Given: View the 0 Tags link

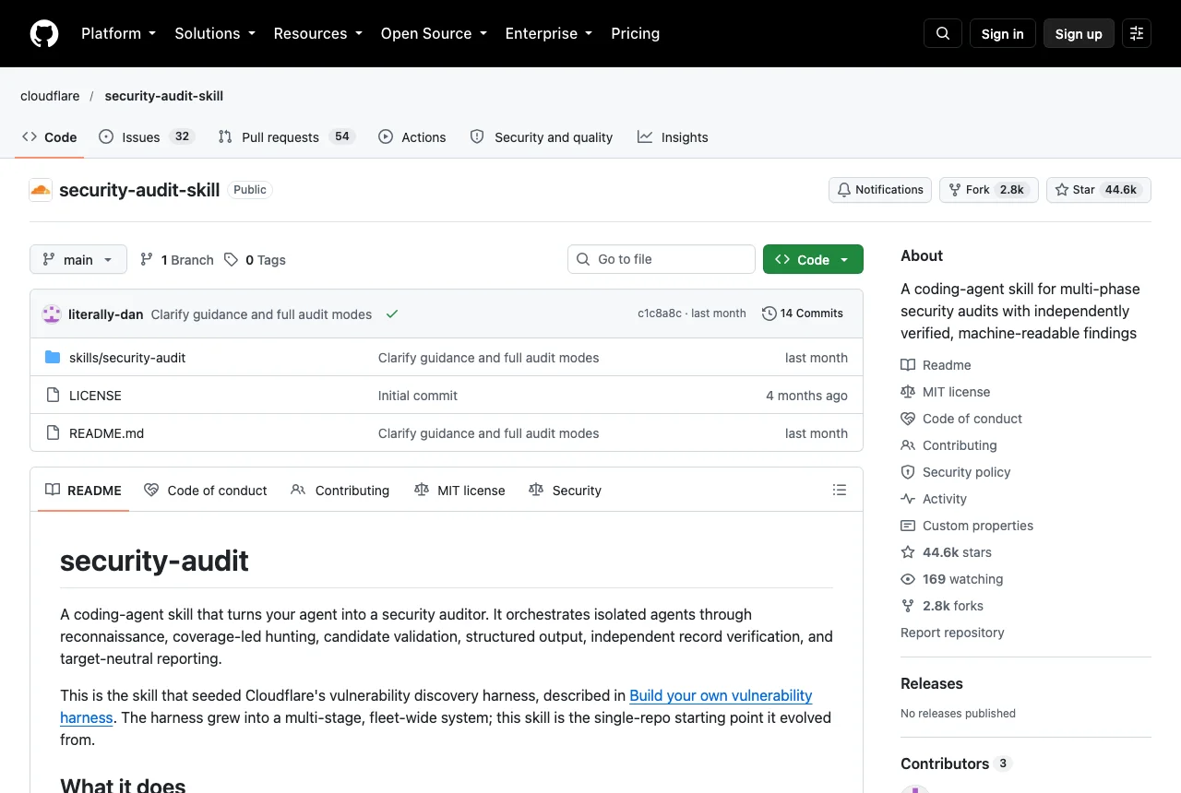Looking at the screenshot, I should pos(256,260).
